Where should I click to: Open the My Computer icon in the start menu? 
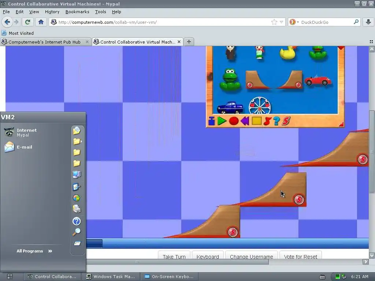pyautogui.click(x=77, y=175)
